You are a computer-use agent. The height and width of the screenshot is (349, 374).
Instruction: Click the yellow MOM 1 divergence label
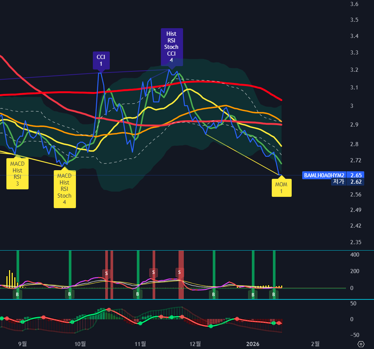click(x=281, y=188)
